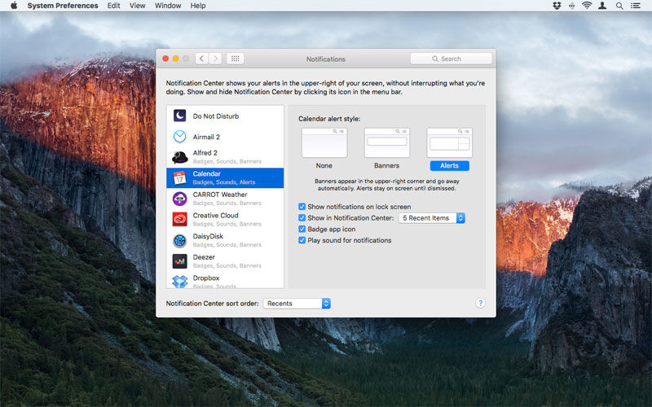Show all preferences grid button

coord(235,59)
